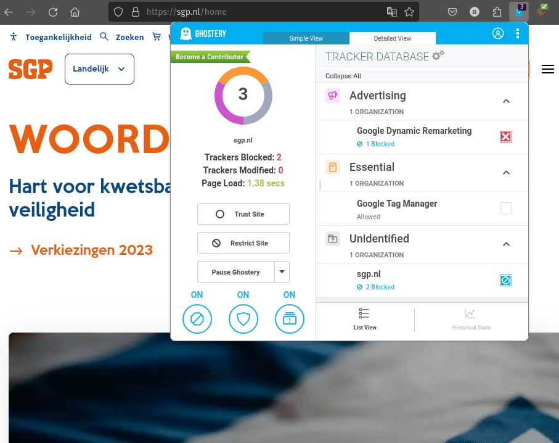Click the Advertising category megaphone icon
Screen dimensions: 559x443
333,96
